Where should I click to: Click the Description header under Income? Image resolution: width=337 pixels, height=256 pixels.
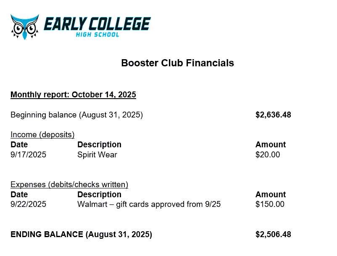(99, 145)
